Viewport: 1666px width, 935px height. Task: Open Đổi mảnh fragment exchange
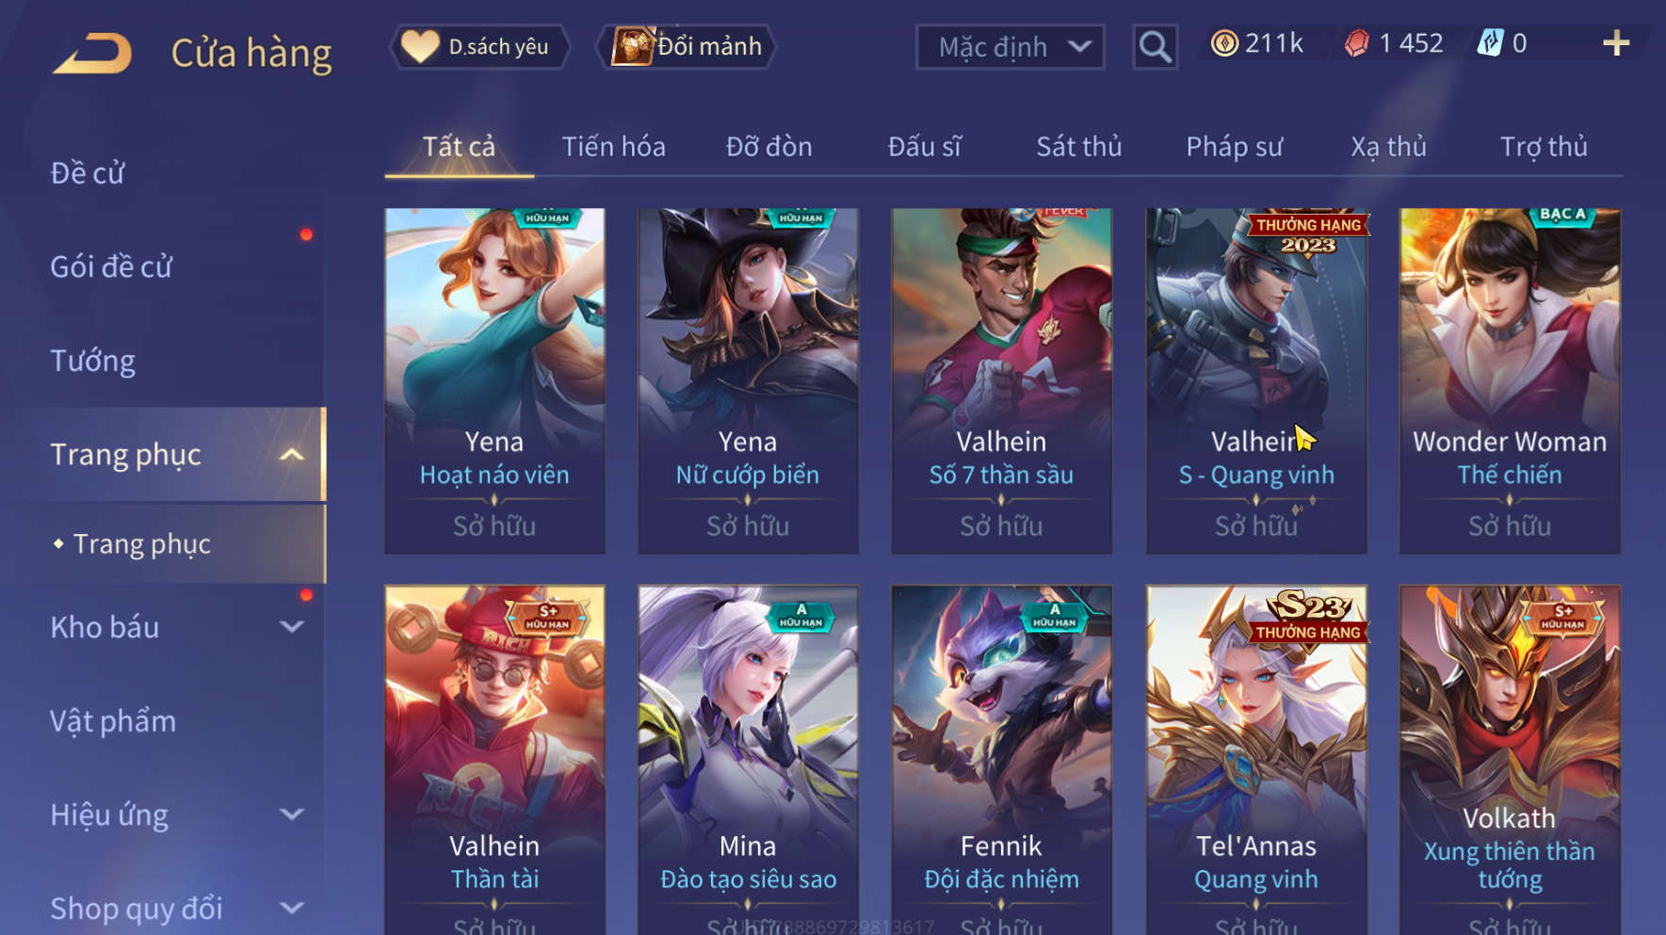click(x=687, y=46)
